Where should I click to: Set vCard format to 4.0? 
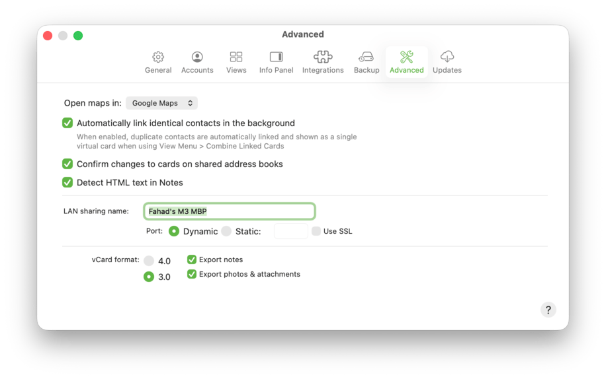(149, 261)
